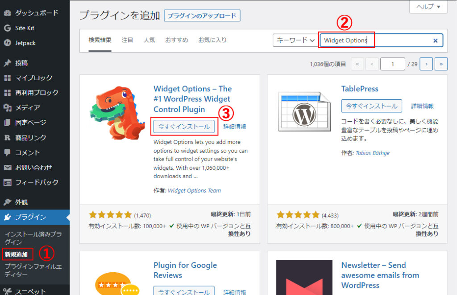Image resolution: width=457 pixels, height=295 pixels.
Task: Expand the ヘルプ help dropdown
Action: (x=428, y=6)
